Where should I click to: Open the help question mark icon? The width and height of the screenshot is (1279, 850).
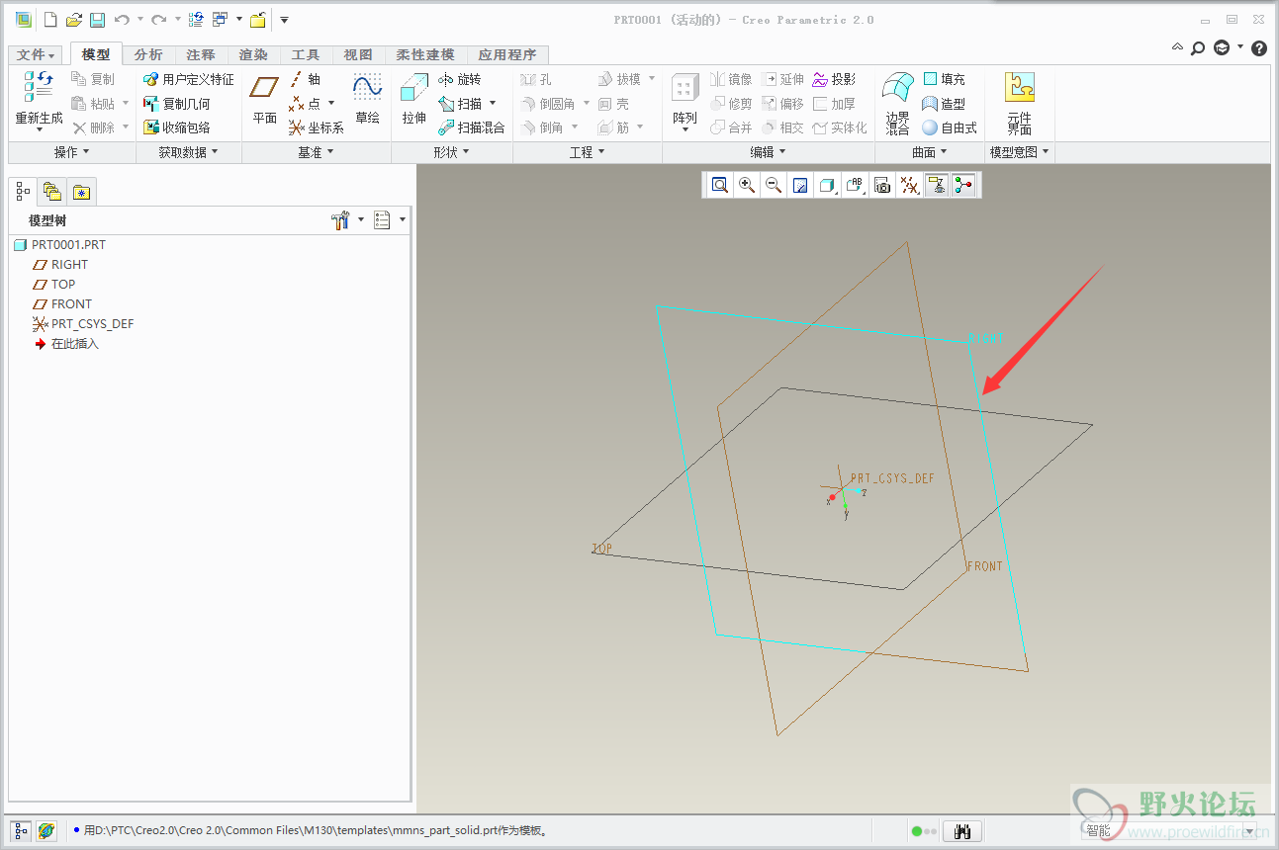1259,47
